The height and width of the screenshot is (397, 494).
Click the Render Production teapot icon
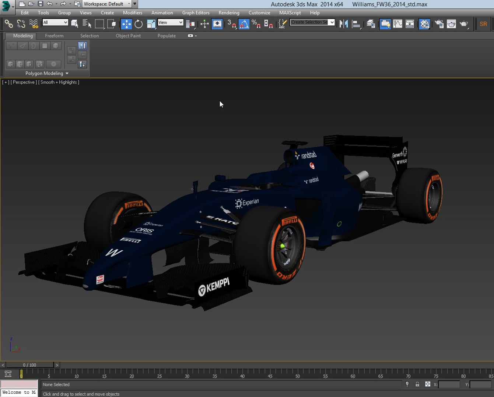pos(464,24)
